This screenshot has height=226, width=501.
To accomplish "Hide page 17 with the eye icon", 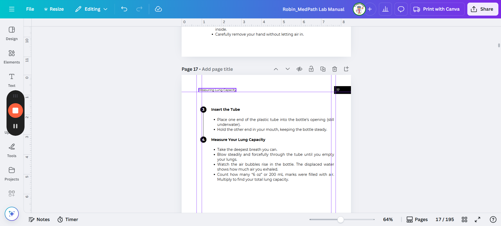I will 299,69.
